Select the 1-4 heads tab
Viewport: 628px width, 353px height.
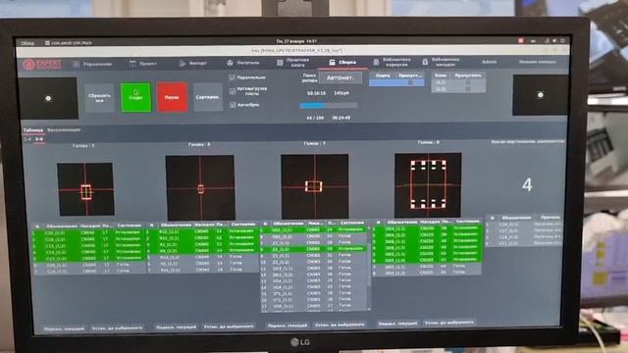click(x=27, y=139)
